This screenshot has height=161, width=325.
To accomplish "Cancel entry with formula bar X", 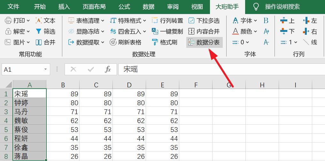I will (74, 69).
